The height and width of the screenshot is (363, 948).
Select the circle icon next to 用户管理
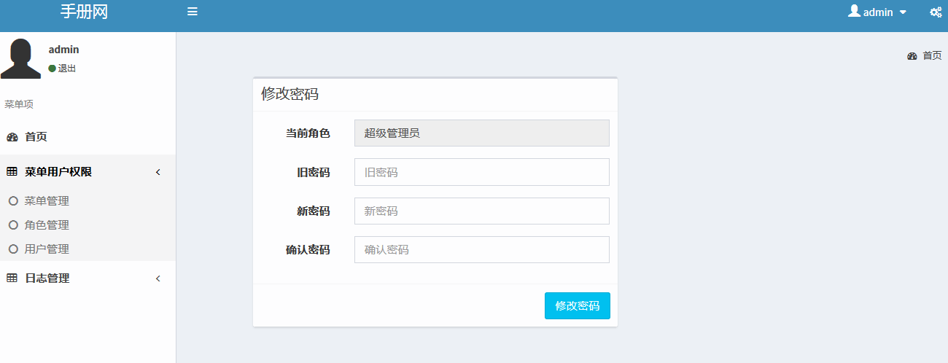13,249
